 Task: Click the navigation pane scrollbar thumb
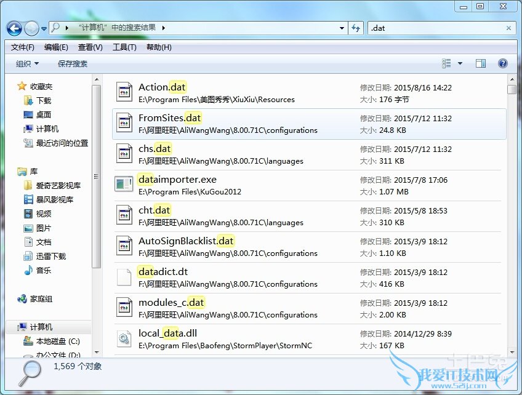96,177
